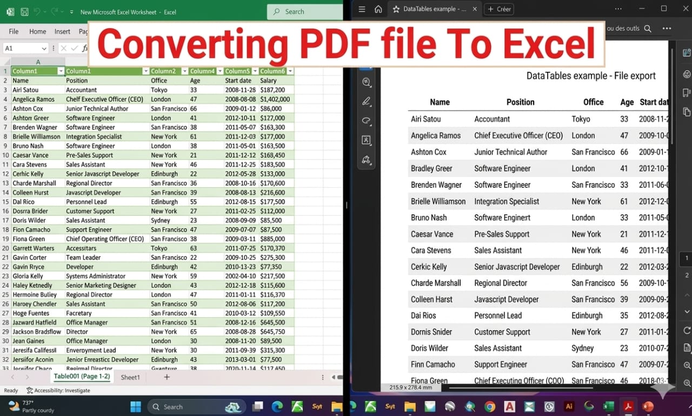Pick the oval highlight tool in Acrobat

(367, 121)
